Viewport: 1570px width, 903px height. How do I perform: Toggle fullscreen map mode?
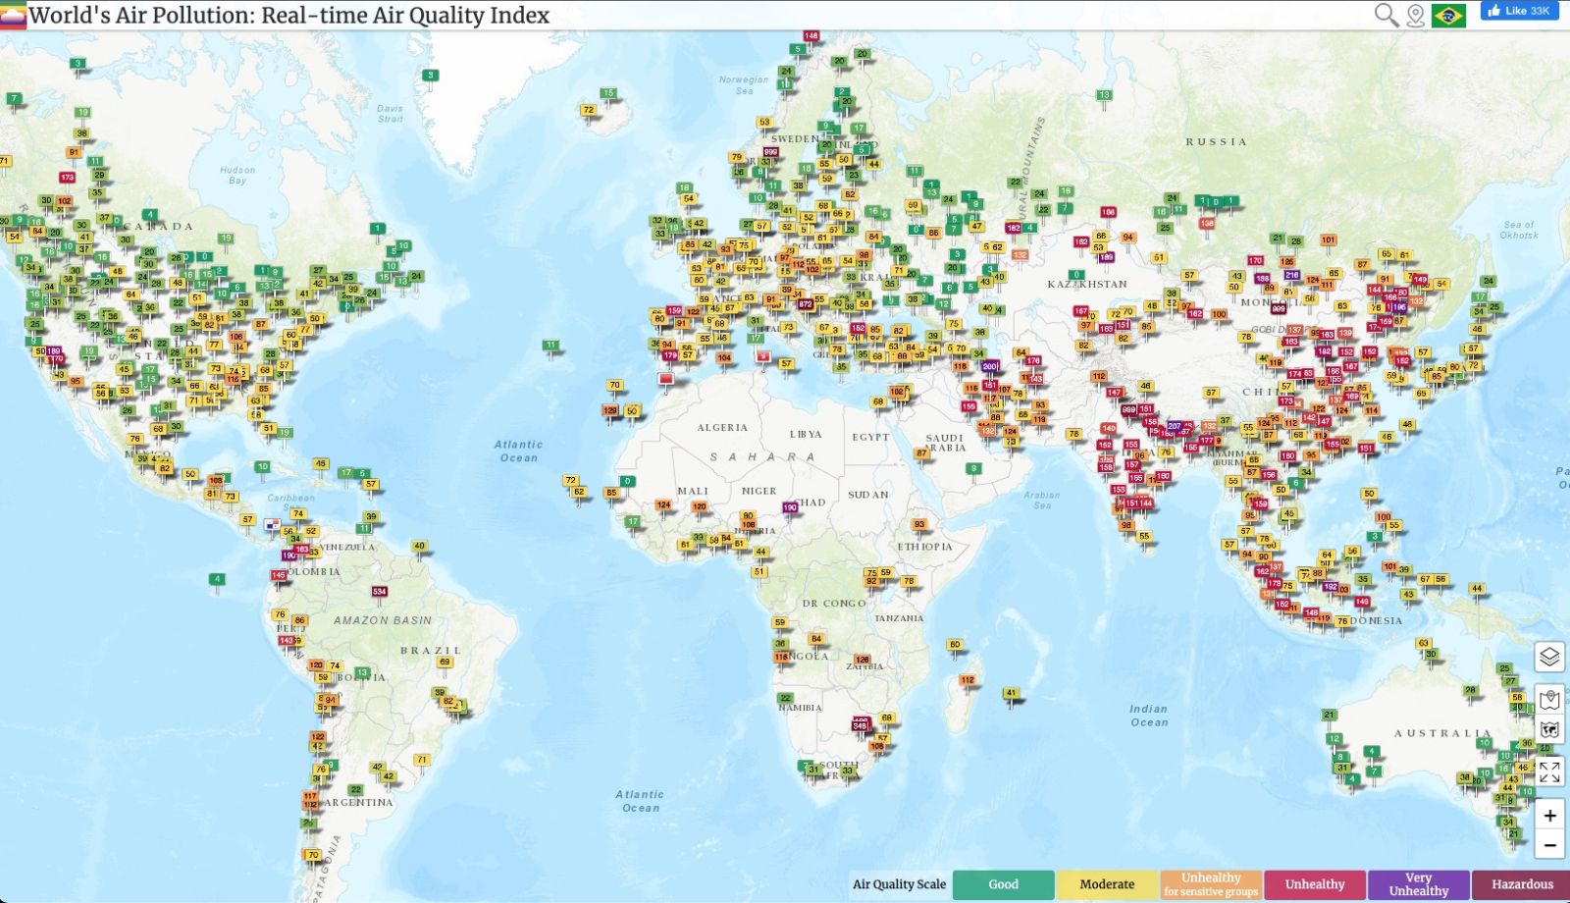tap(1549, 772)
